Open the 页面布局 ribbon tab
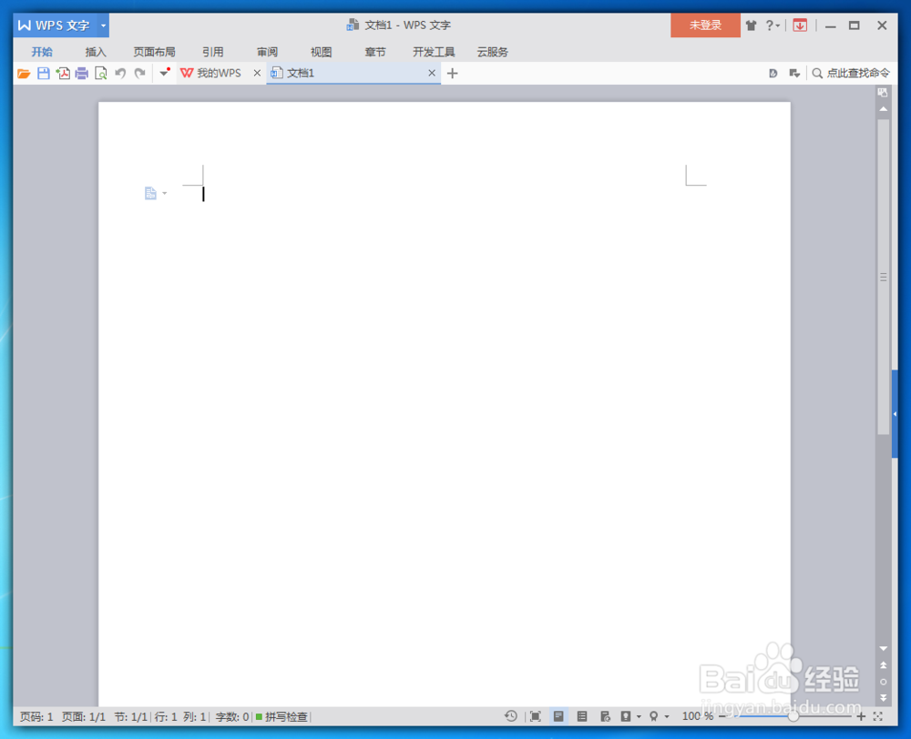The width and height of the screenshot is (911, 739). (154, 52)
